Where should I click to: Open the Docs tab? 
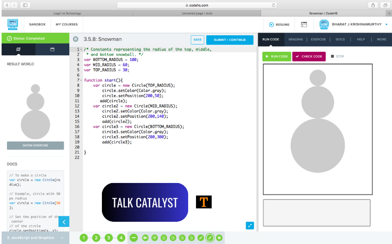click(340, 39)
